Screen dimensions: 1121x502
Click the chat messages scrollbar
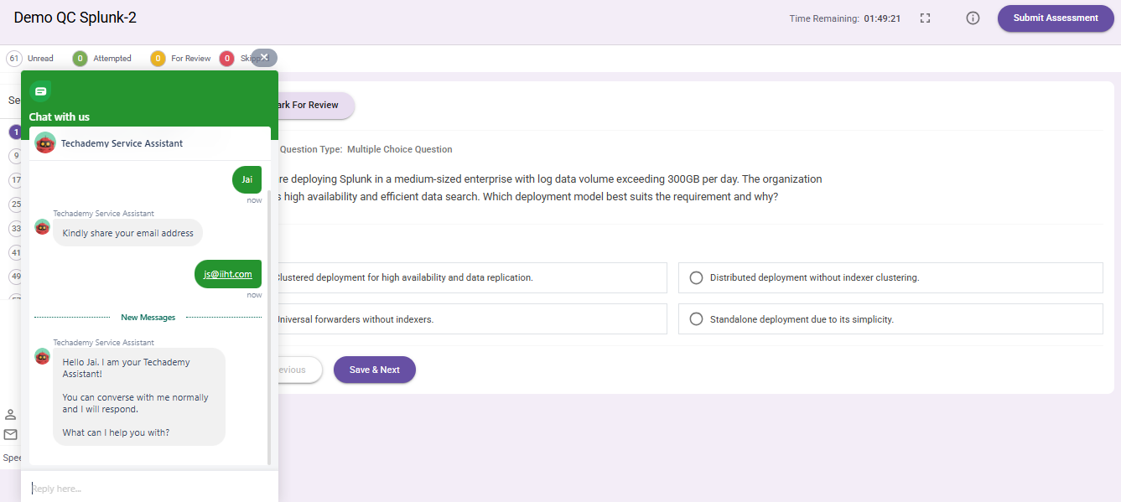pos(268,327)
